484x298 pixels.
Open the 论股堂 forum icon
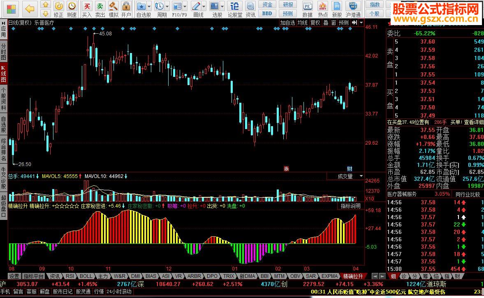[x=235, y=9]
